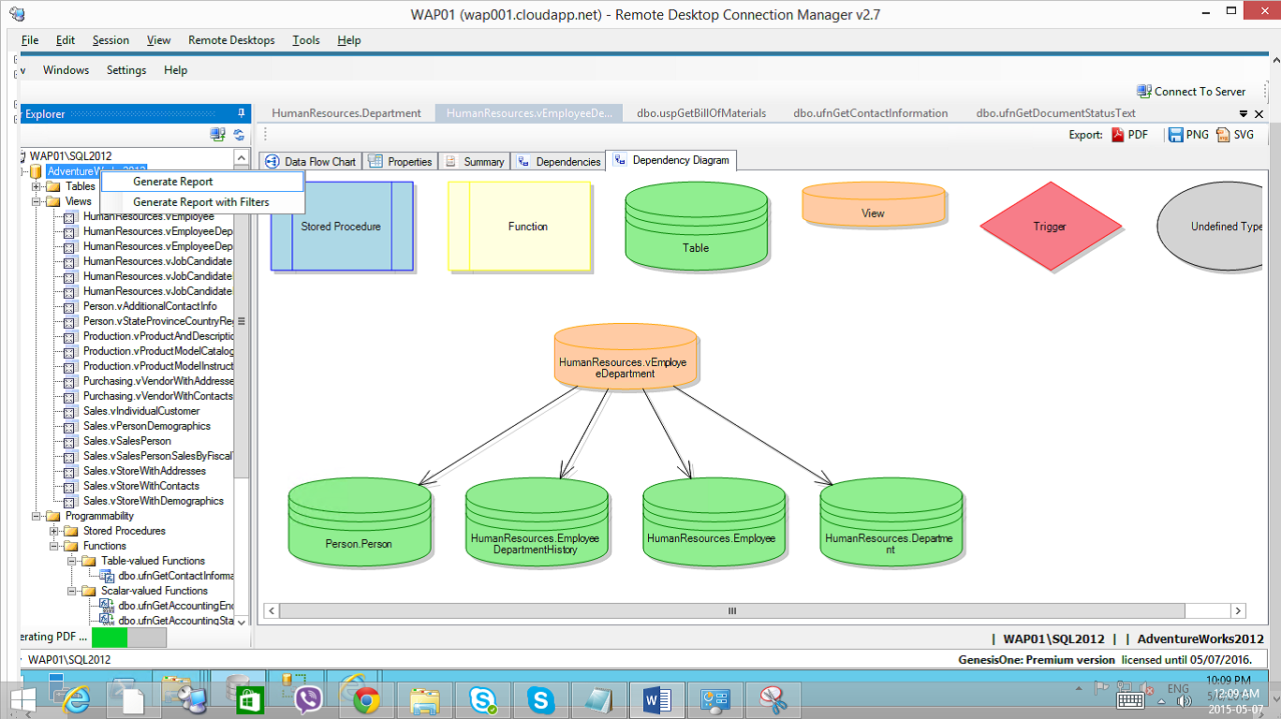Click the yellow Function legend shape

(520, 227)
